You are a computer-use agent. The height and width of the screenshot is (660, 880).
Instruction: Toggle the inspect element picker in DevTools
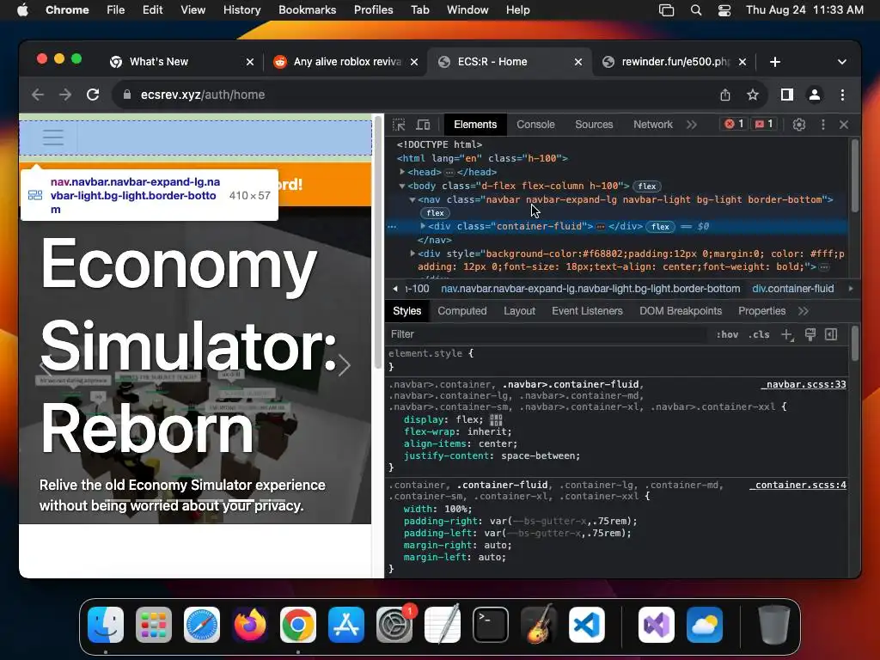coord(399,125)
